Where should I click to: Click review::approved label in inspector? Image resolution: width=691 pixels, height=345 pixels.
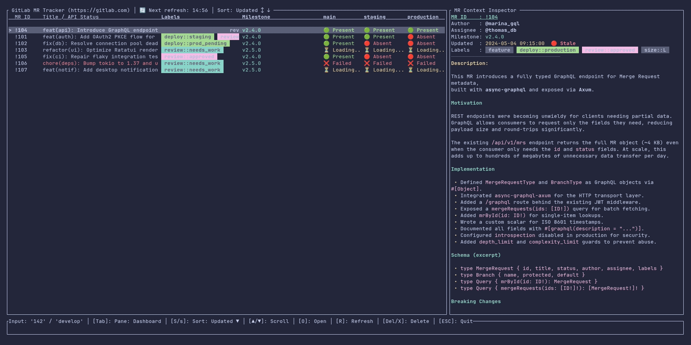click(610, 50)
